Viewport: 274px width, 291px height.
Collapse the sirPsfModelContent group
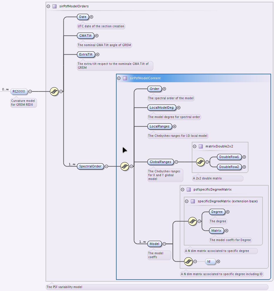tap(119, 78)
